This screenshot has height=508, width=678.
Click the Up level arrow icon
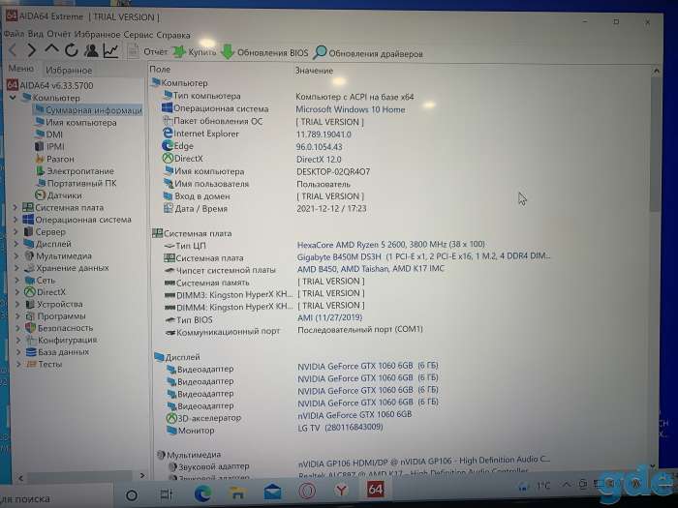[x=51, y=49]
